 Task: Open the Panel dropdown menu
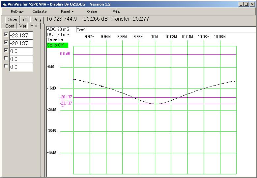[x=67, y=11]
